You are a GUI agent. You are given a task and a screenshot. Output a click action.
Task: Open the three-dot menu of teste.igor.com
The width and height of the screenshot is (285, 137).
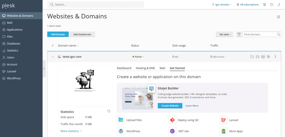point(275,57)
